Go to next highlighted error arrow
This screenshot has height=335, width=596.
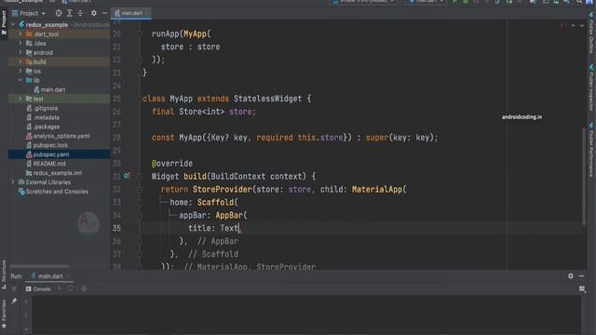[x=581, y=25]
